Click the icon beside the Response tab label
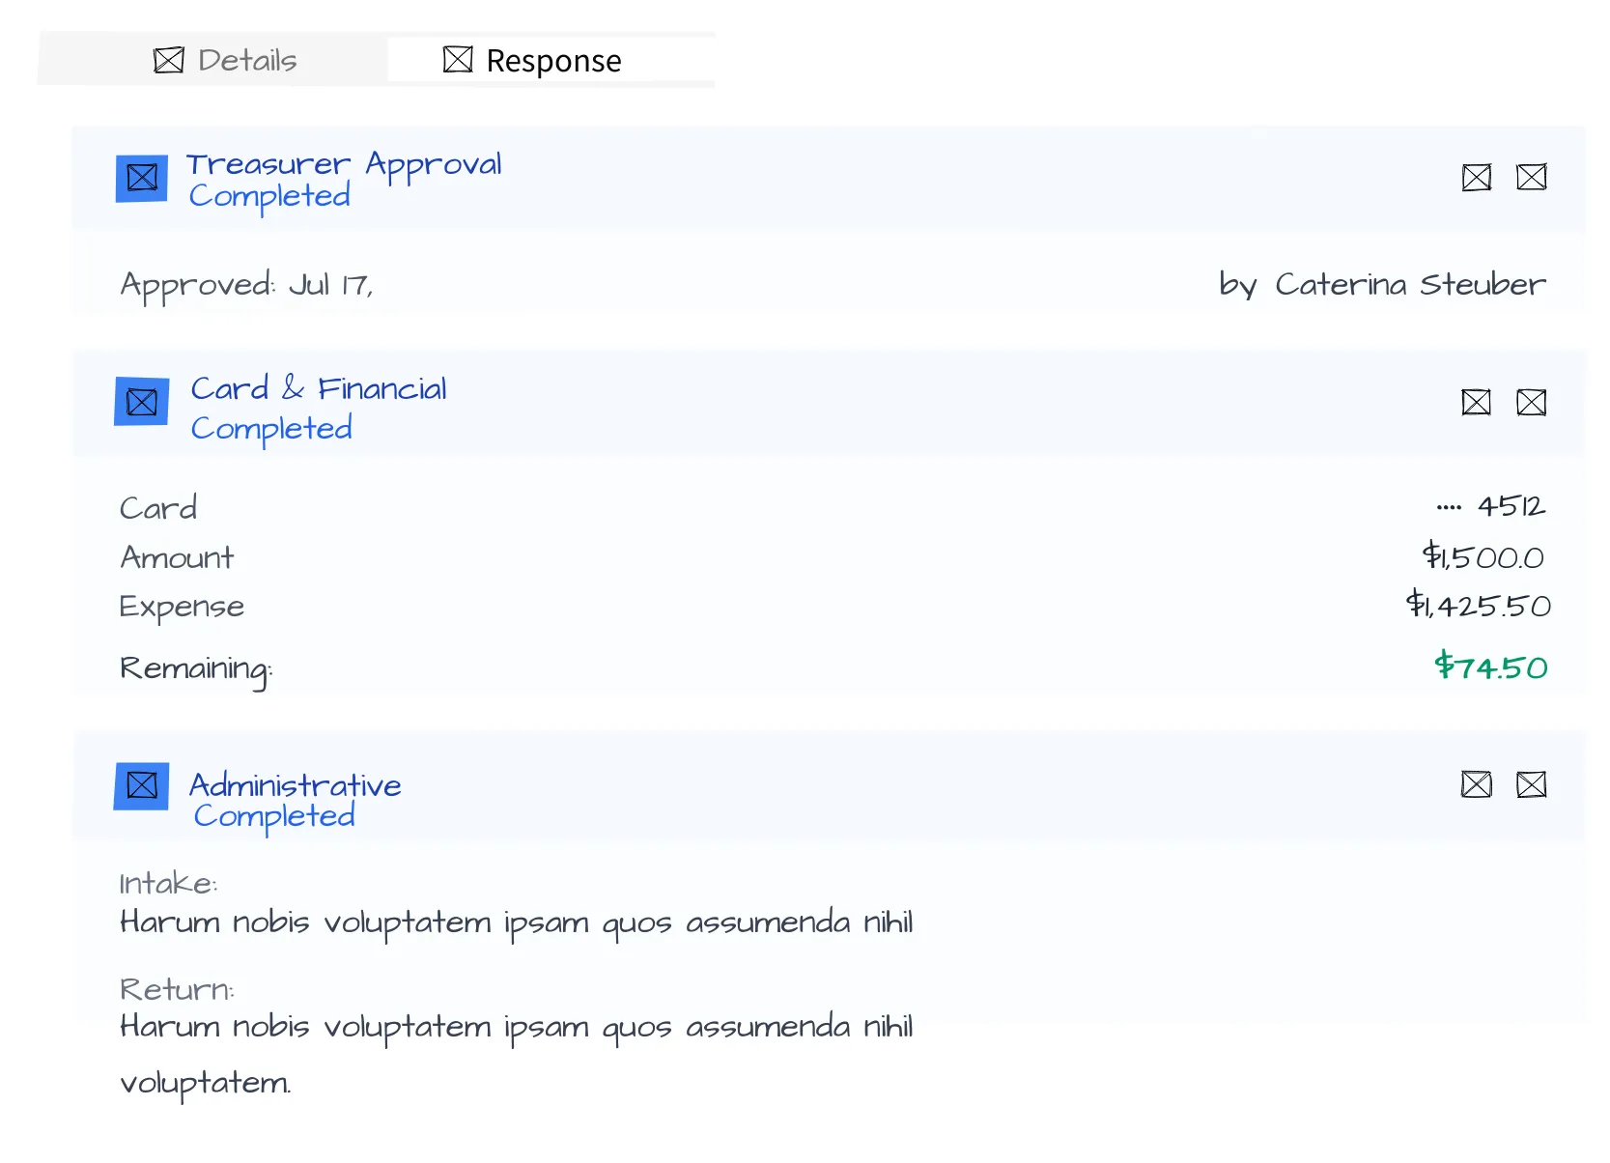This screenshot has width=1610, height=1163. point(458,59)
